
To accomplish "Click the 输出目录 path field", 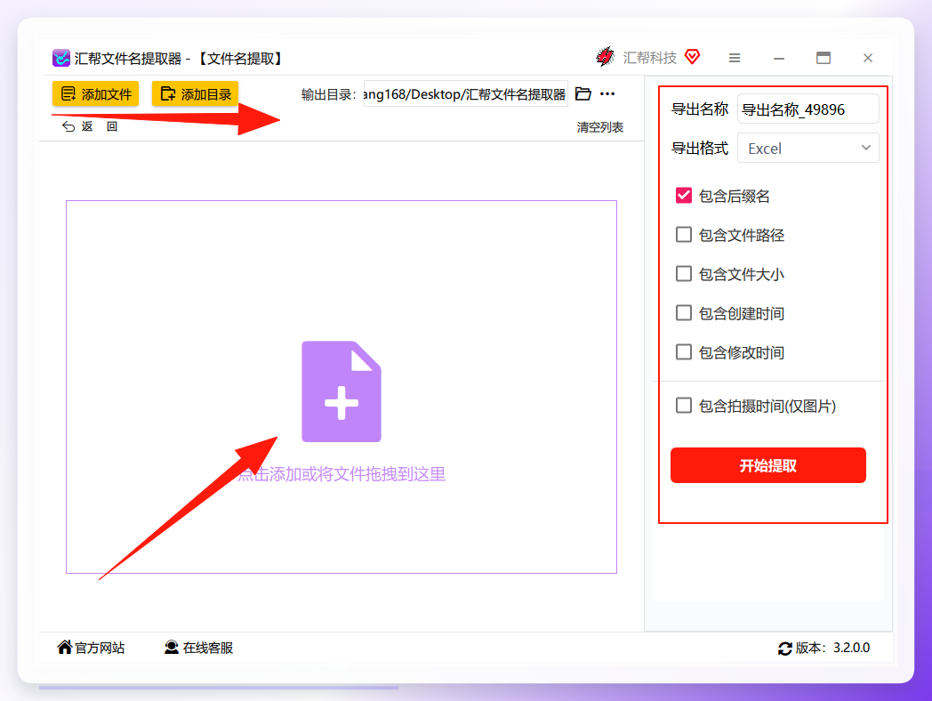I will (465, 94).
